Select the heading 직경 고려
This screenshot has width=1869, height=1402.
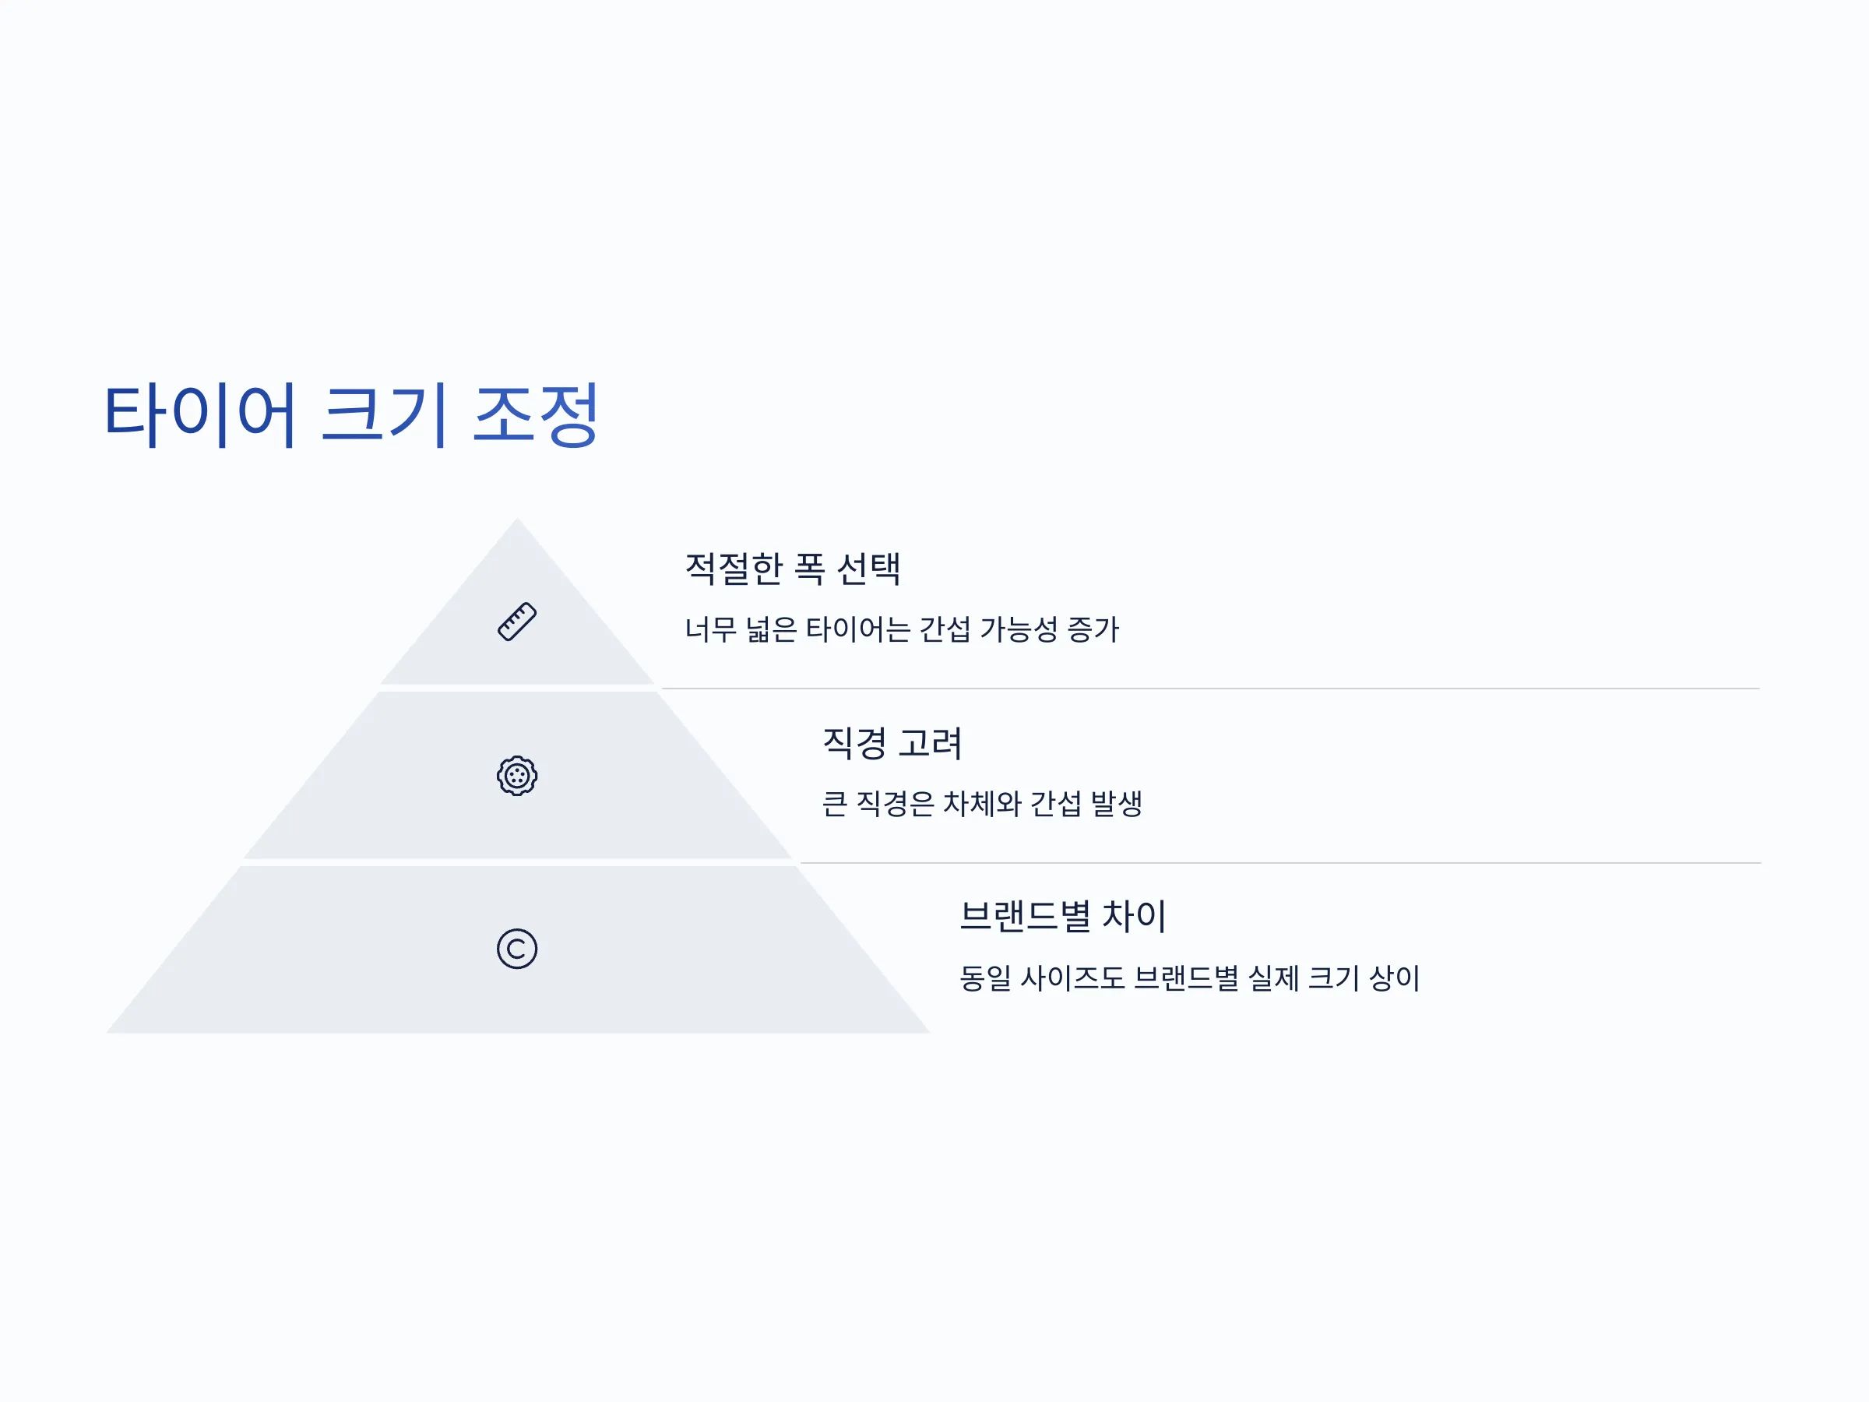coord(892,743)
